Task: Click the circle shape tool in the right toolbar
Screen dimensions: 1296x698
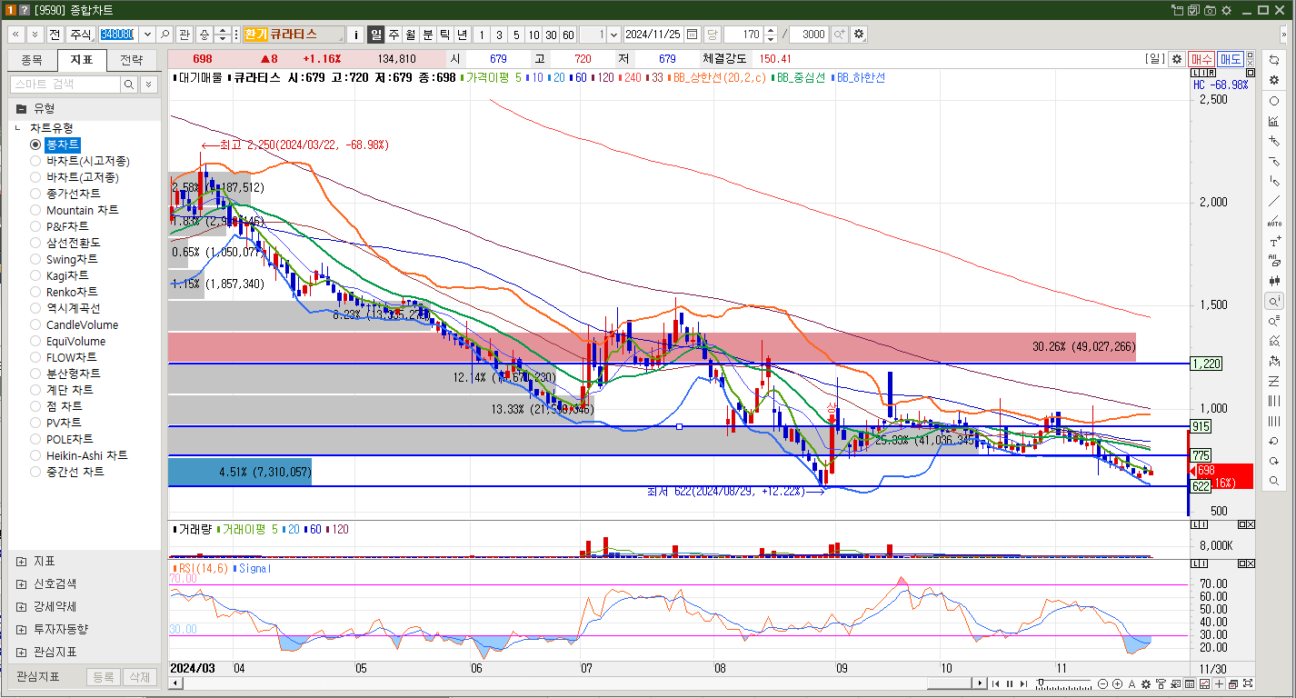Action: click(x=1274, y=101)
